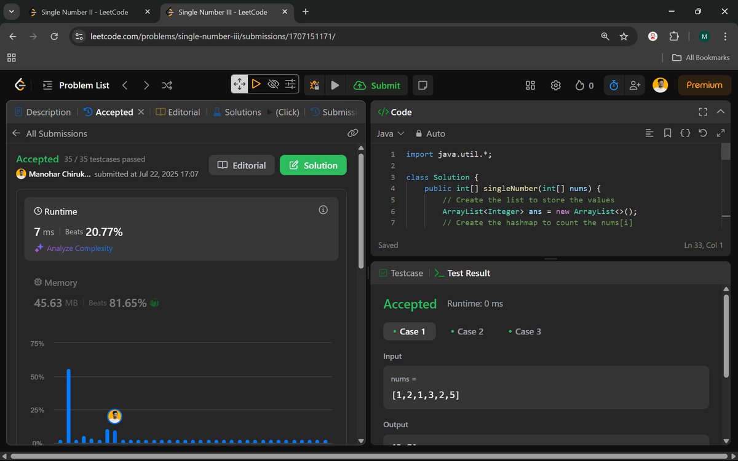Maximize the Code panel corners icon
The image size is (738, 461).
point(703,112)
